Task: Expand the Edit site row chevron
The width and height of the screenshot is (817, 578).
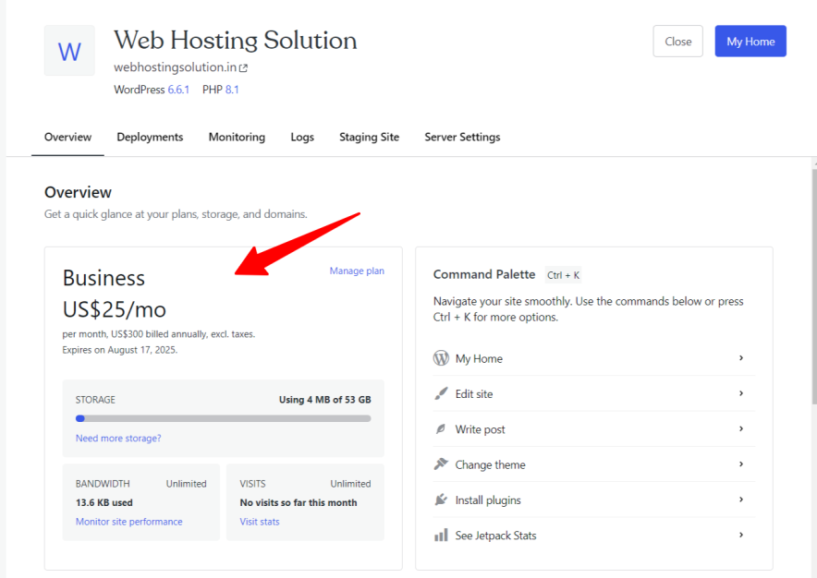Action: click(x=741, y=393)
